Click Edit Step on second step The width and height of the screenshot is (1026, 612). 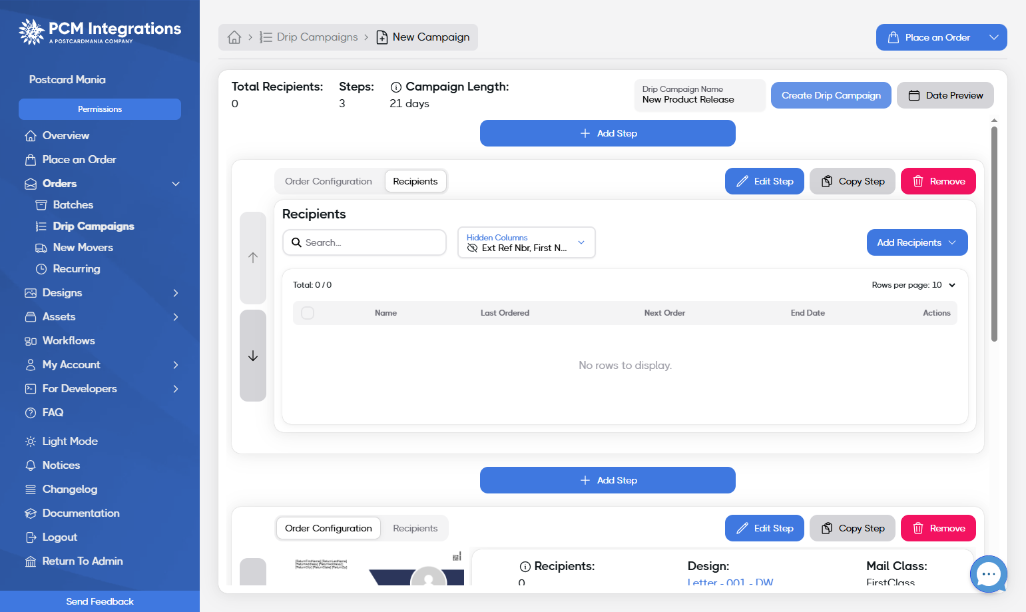click(x=764, y=528)
